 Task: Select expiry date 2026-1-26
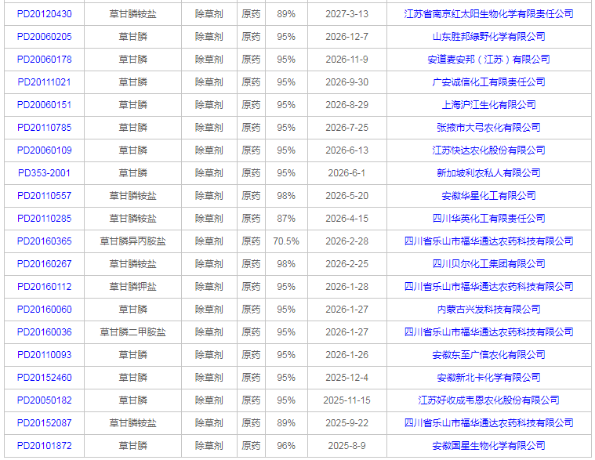(346, 355)
